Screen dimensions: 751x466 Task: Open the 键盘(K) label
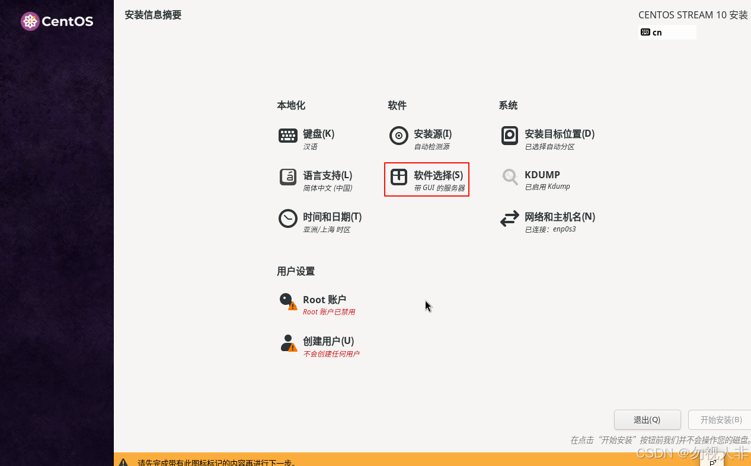(319, 134)
